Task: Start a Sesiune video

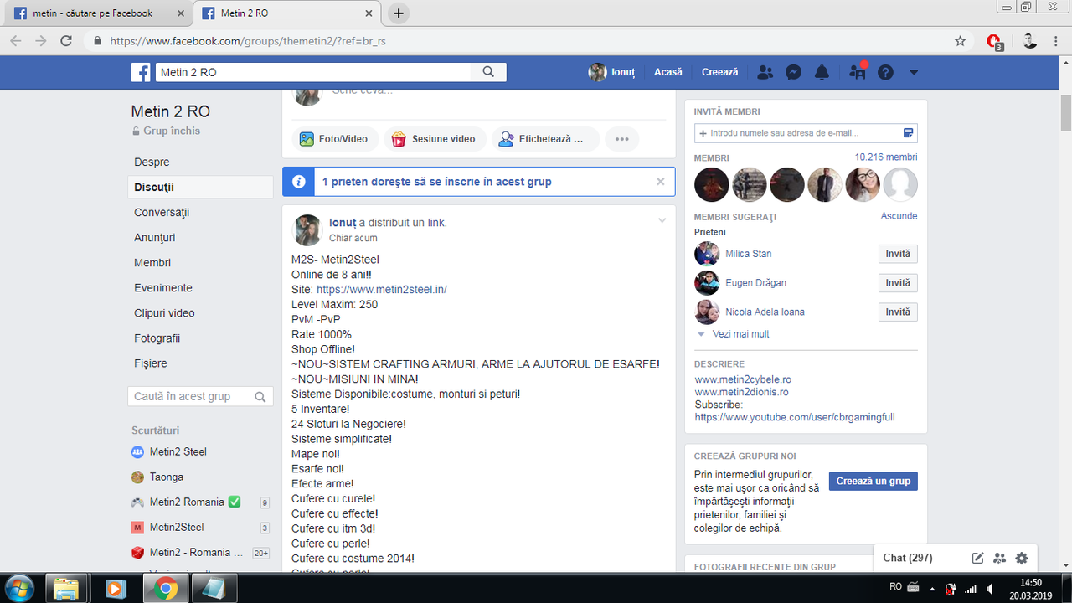Action: click(434, 139)
